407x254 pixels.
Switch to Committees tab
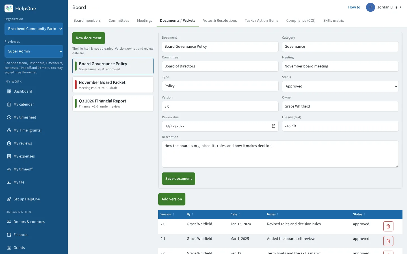119,21
